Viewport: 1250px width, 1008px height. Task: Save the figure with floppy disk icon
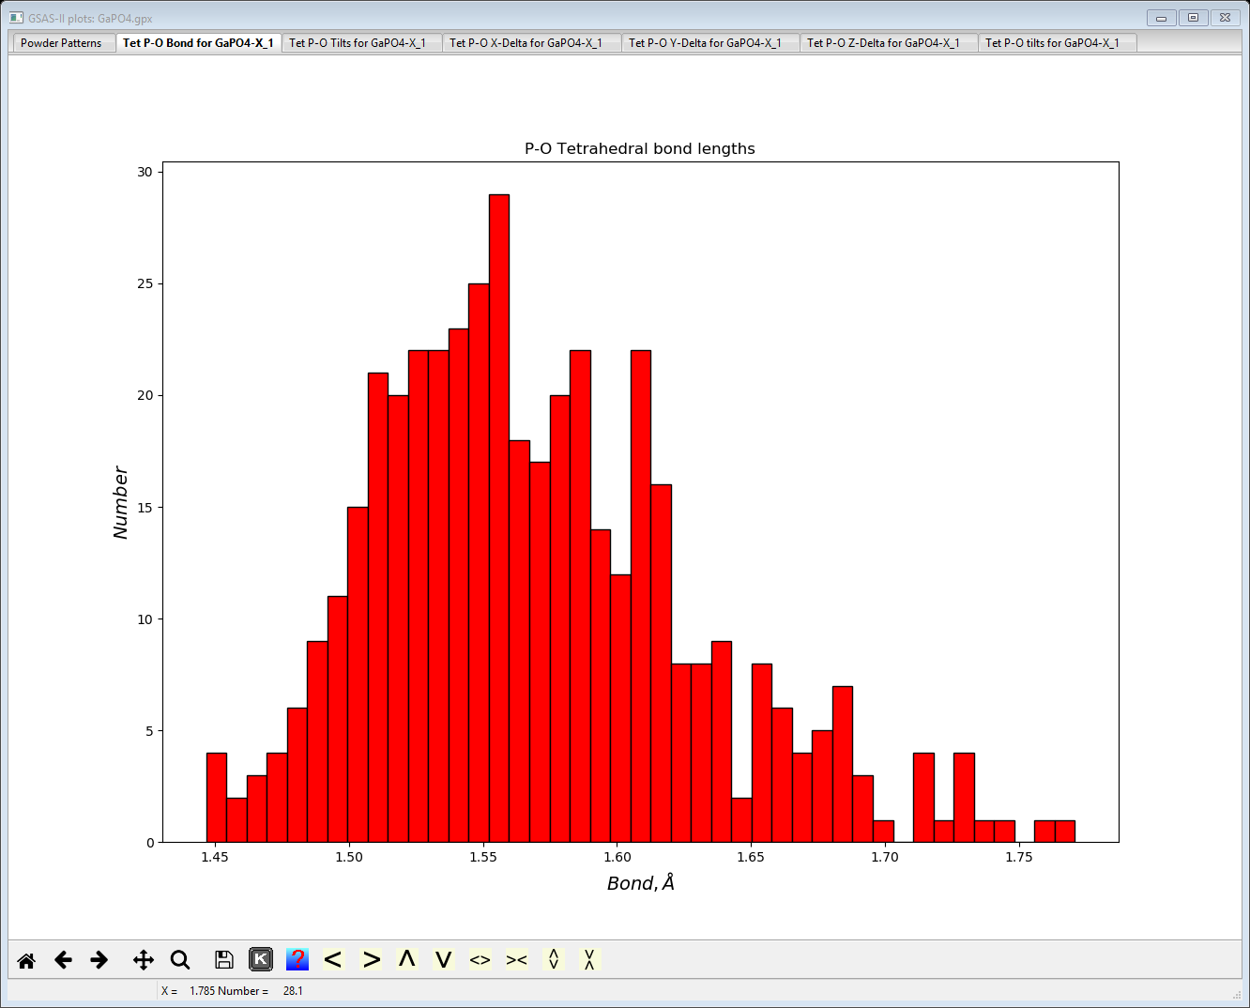[x=223, y=960]
